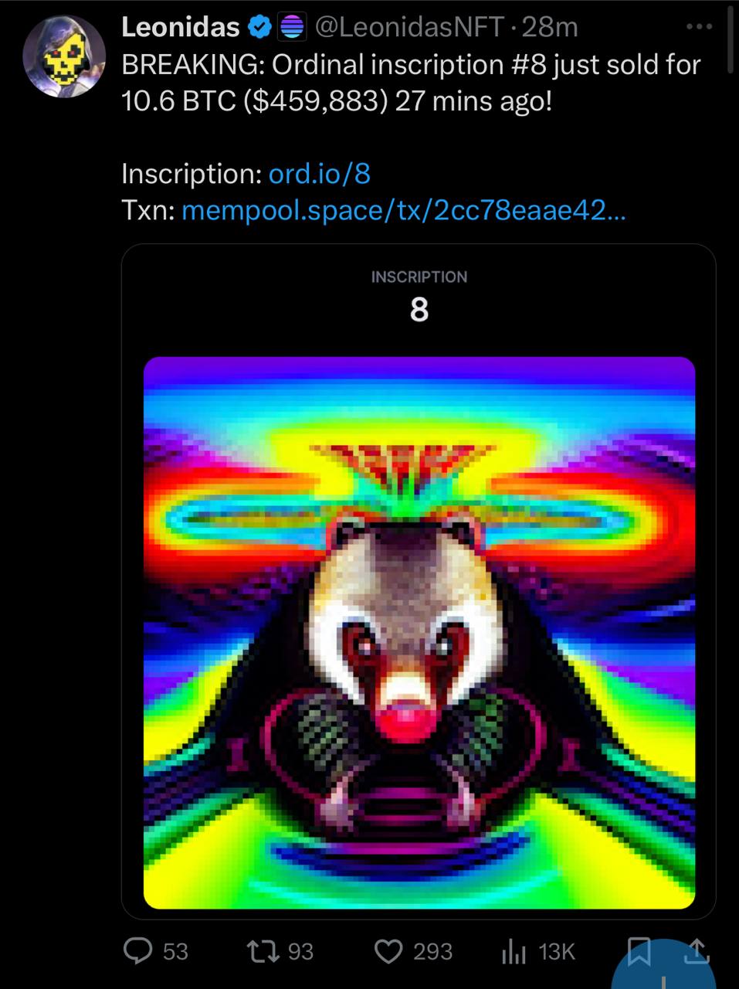Click the blue verified checkmark badge
Viewport: 739px width, 989px height.
click(x=259, y=28)
